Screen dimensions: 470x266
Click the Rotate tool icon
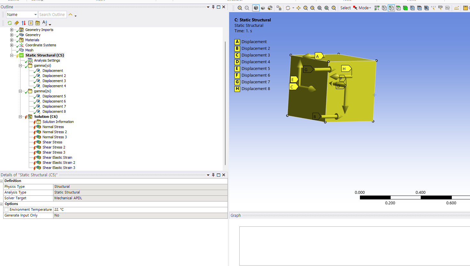coord(288,8)
